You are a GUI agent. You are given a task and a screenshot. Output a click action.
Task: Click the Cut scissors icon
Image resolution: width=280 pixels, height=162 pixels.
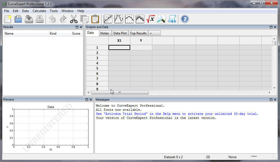tap(74, 19)
